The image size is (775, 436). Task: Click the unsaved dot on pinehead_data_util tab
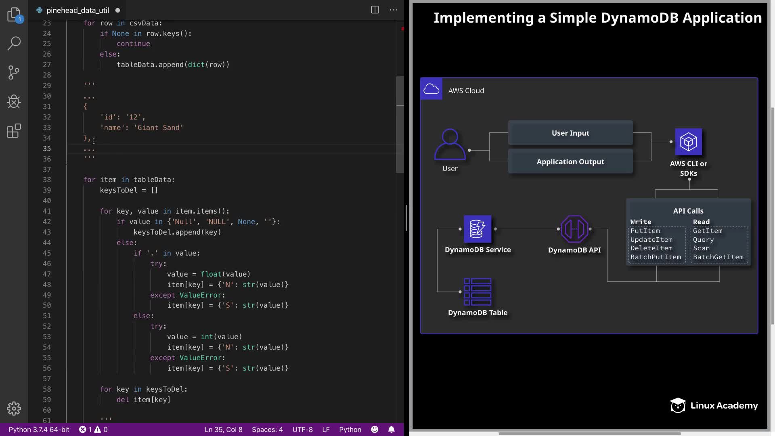pyautogui.click(x=117, y=10)
